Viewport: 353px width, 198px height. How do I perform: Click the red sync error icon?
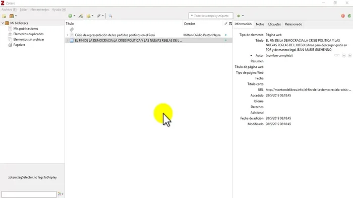click(343, 16)
